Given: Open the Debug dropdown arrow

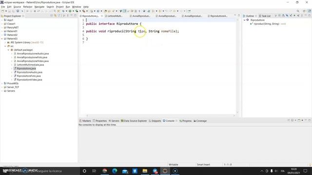Looking at the screenshot, I should point(66,11).
